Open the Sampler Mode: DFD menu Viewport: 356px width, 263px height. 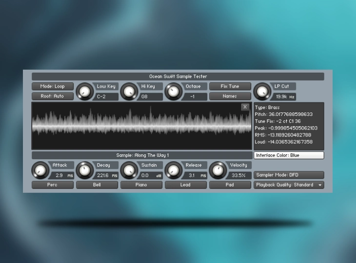[289, 175]
